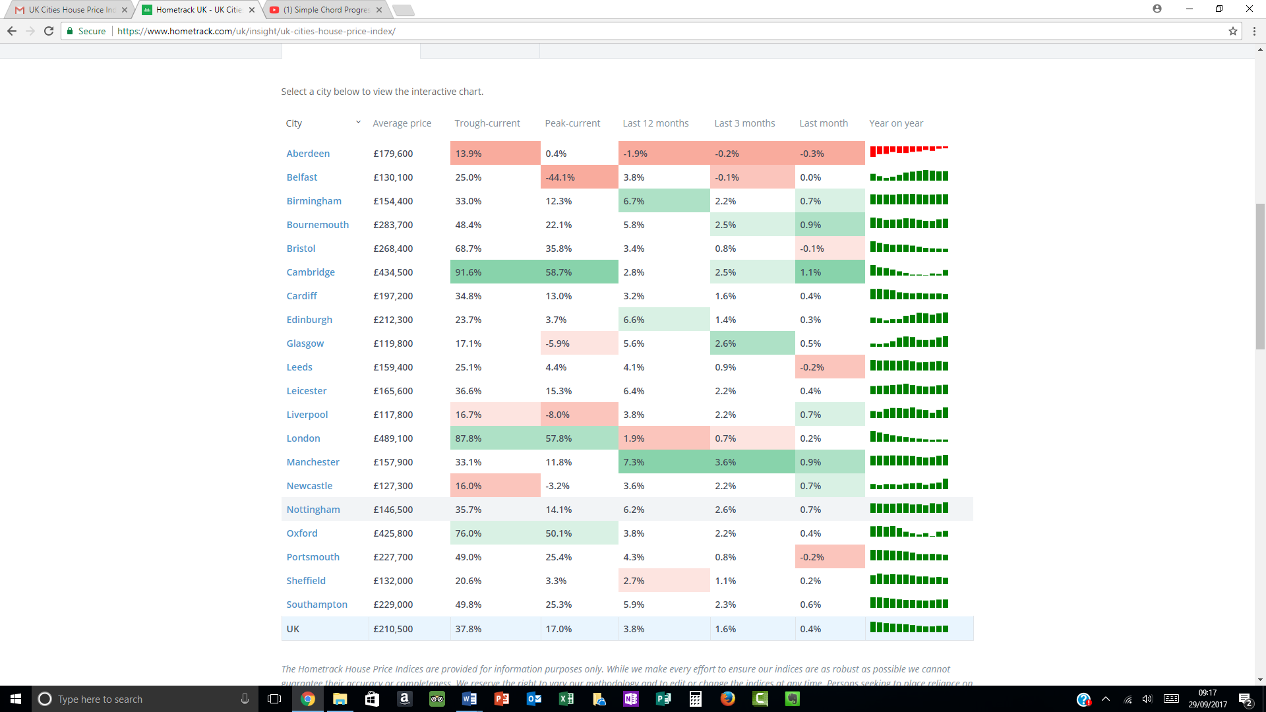Open the Chrome three-dot menu

tap(1254, 31)
